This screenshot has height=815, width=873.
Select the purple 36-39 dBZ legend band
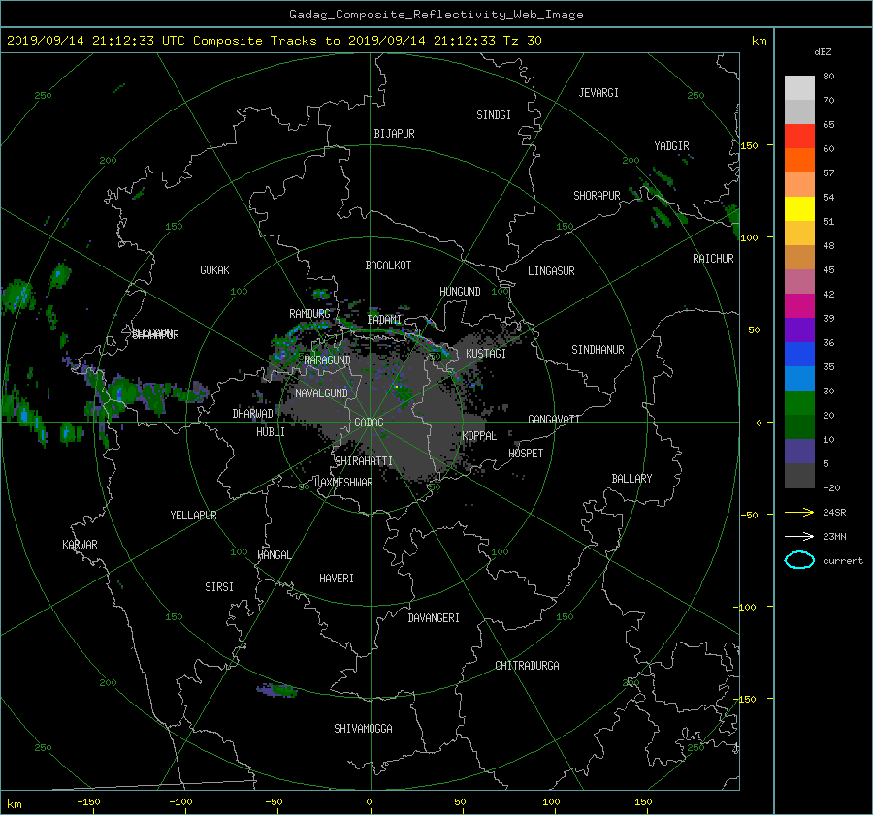pos(799,329)
